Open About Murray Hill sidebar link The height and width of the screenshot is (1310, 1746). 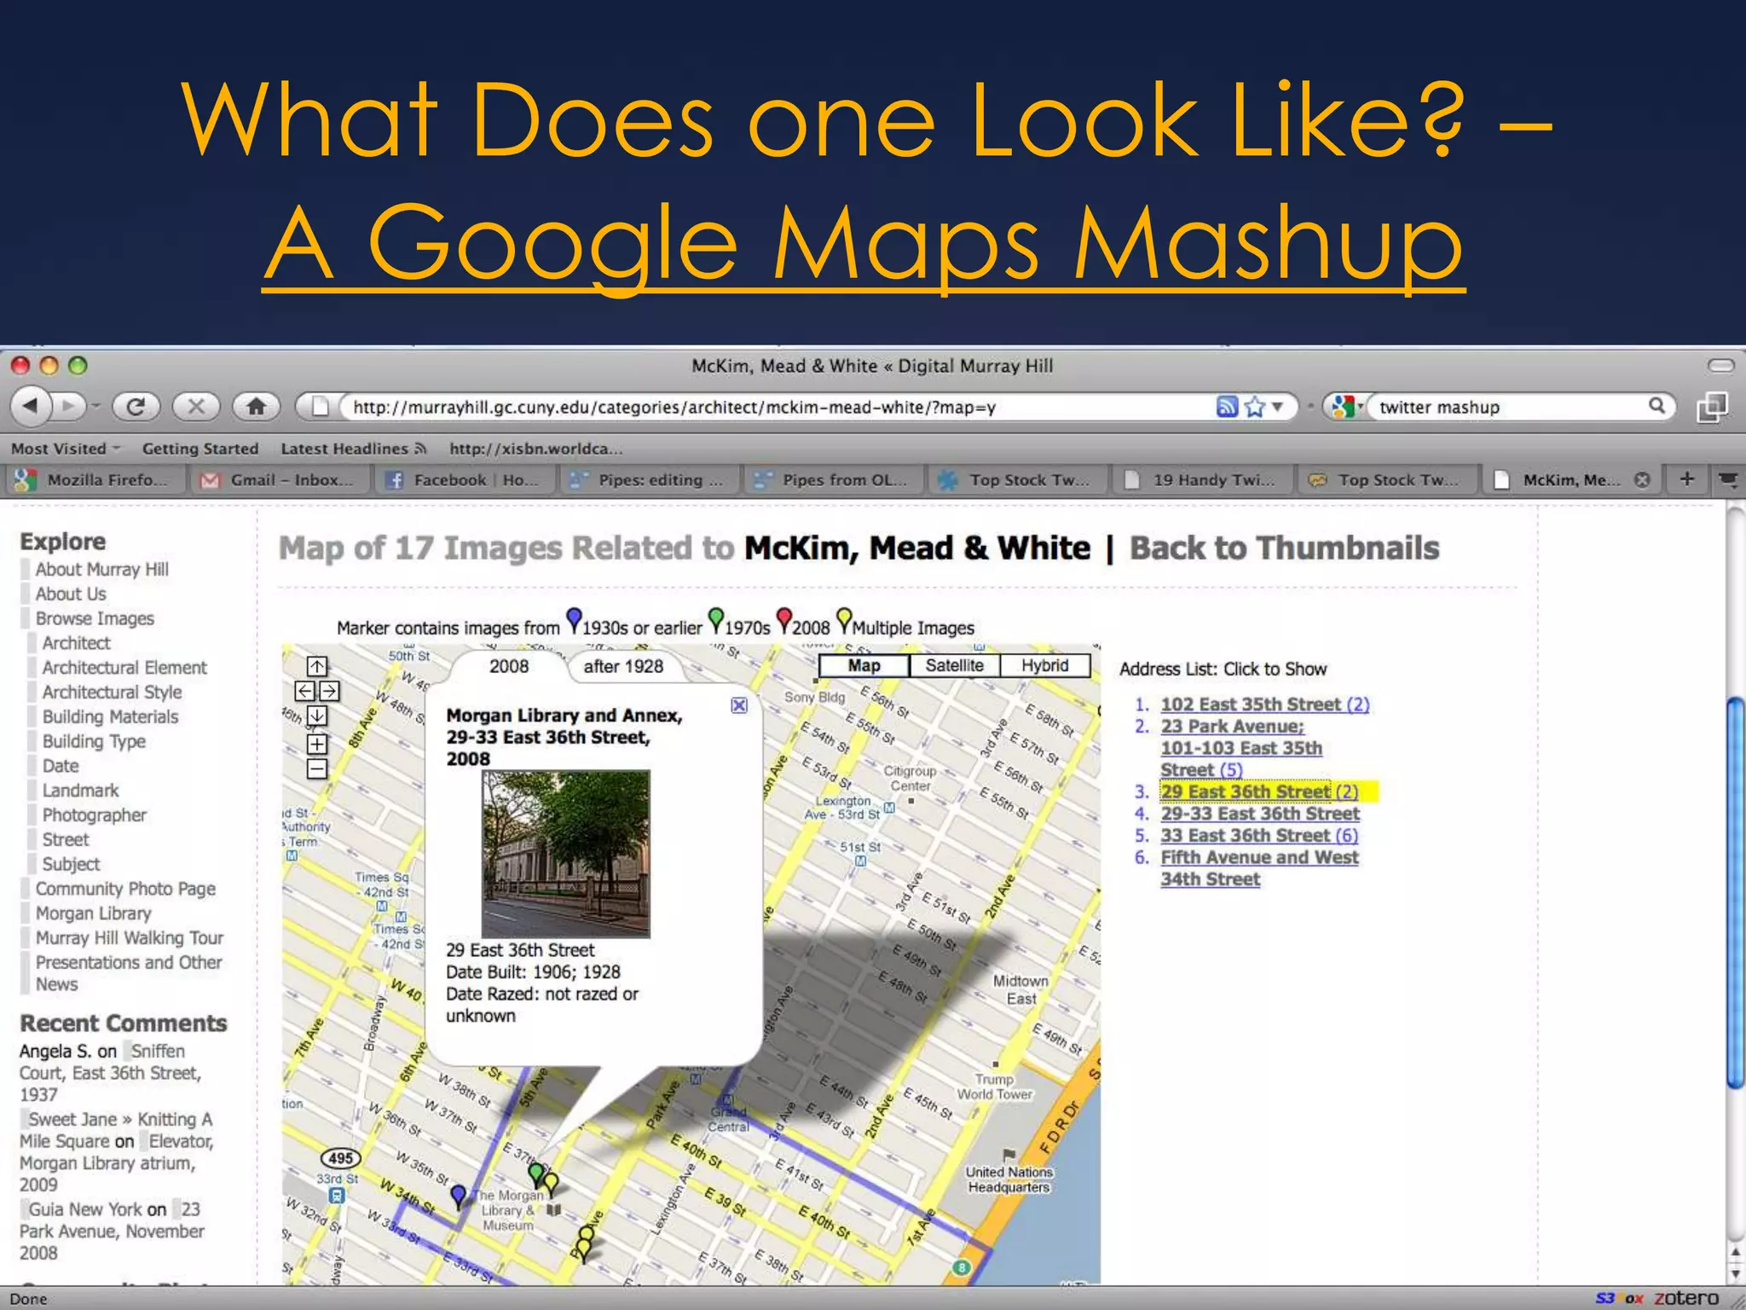click(x=101, y=570)
